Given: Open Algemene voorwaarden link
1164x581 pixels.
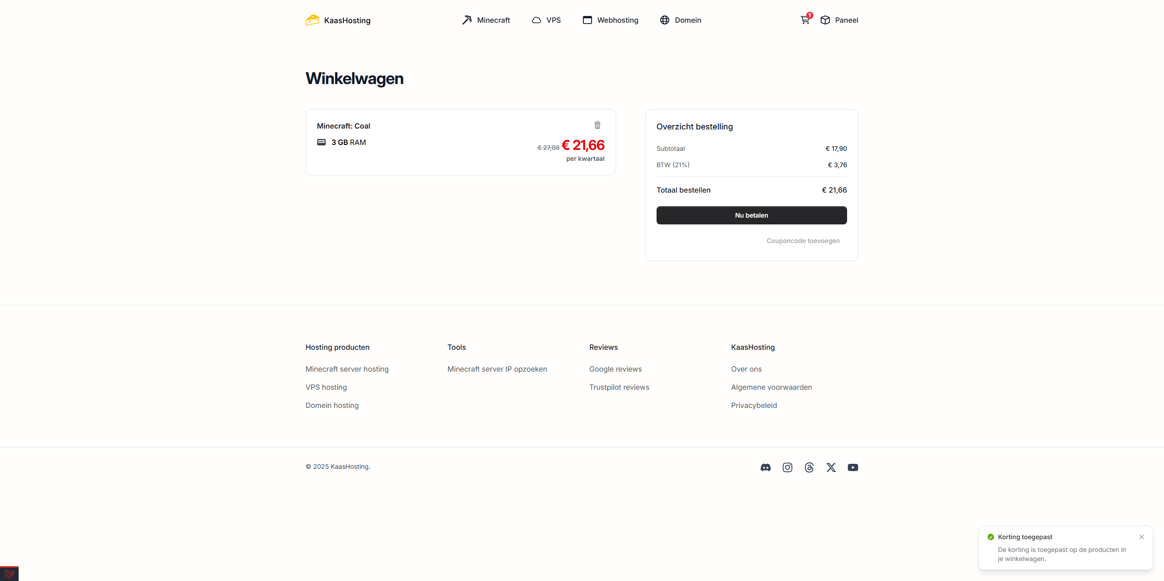Looking at the screenshot, I should 772,387.
